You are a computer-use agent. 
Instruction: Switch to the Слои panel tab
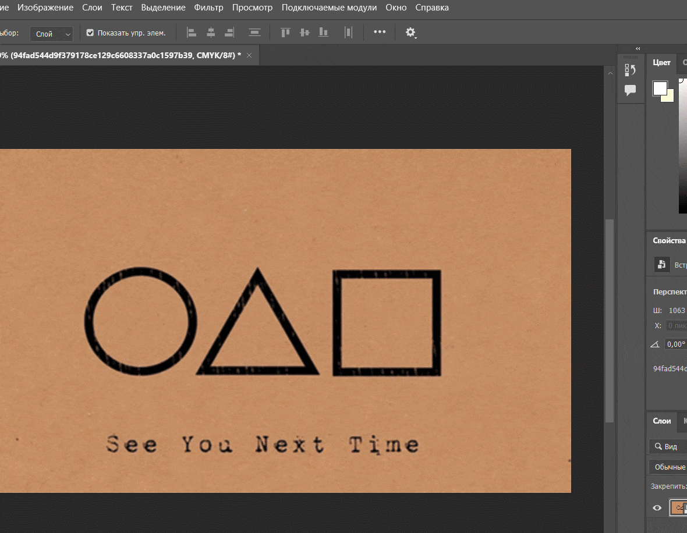tap(661, 421)
